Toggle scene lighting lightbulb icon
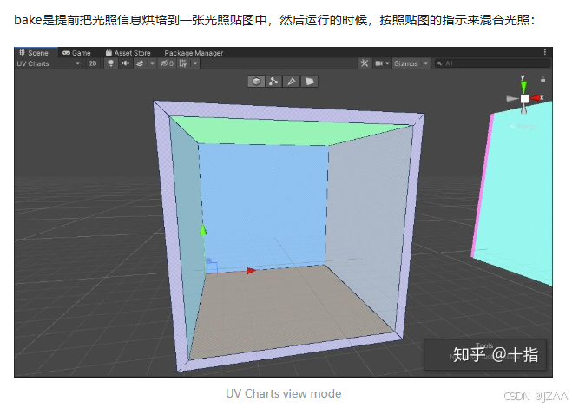 (111, 63)
